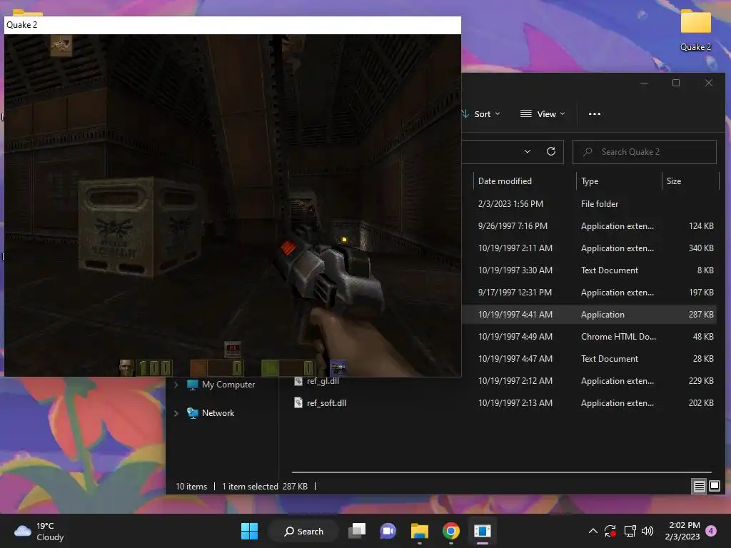Select the 124 KB Application extension row
This screenshot has height=548, width=731.
[590, 226]
